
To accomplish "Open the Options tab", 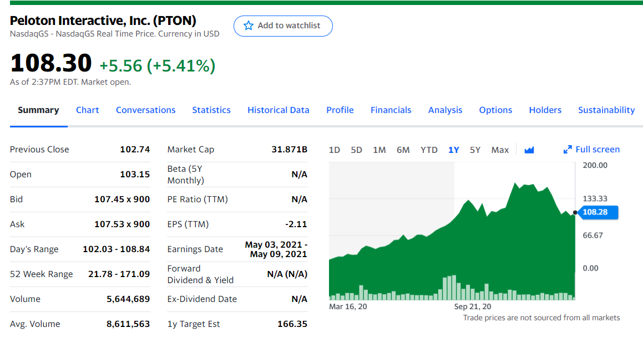I will pyautogui.click(x=495, y=110).
